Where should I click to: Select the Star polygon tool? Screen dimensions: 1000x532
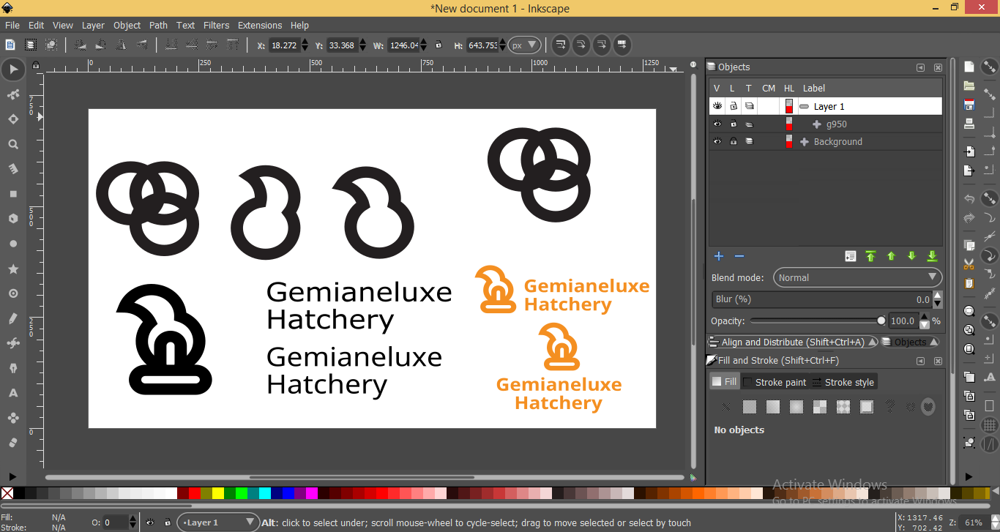pyautogui.click(x=12, y=269)
